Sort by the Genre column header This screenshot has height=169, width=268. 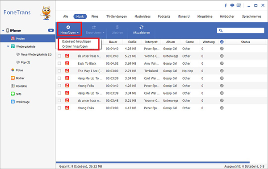click(189, 42)
